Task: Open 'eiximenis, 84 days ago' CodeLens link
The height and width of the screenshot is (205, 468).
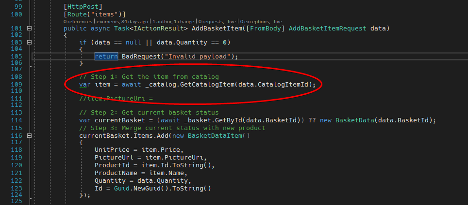Action: tap(122, 21)
